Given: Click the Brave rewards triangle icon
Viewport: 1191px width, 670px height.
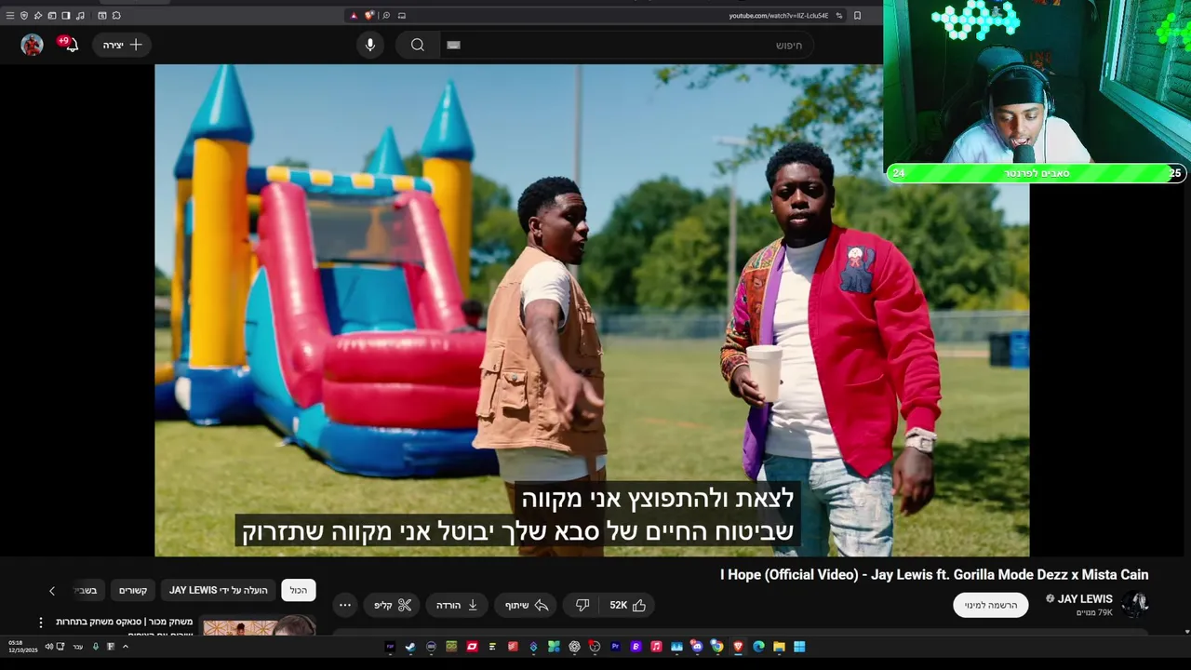Looking at the screenshot, I should point(355,16).
